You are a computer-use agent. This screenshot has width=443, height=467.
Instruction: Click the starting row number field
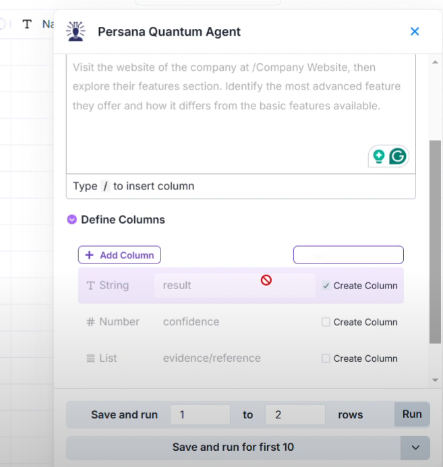tap(200, 415)
